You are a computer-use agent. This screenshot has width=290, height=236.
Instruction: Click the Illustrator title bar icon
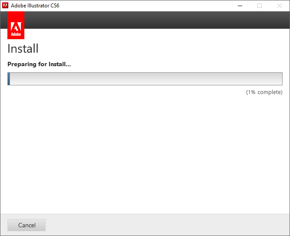point(5,6)
